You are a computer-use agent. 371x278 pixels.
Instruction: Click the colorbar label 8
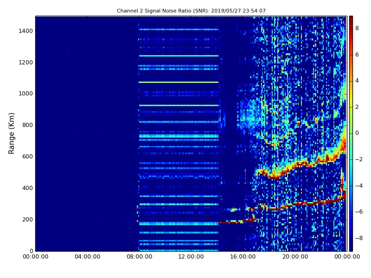[357, 28]
